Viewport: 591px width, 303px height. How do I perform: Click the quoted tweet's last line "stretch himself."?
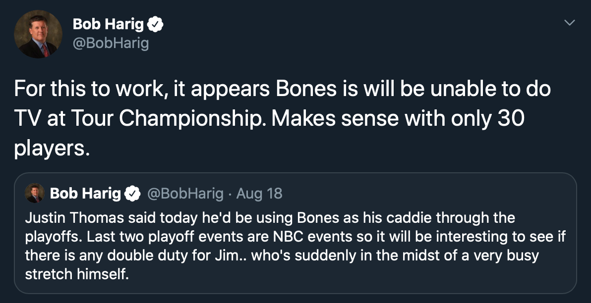(x=77, y=274)
